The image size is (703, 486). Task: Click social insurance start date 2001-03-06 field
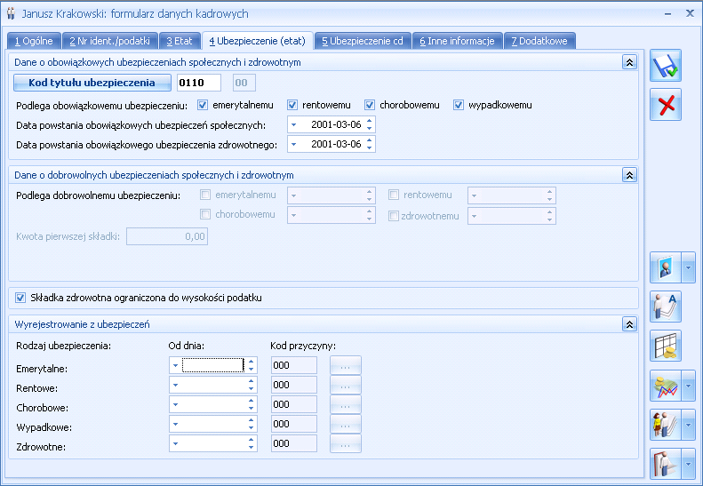(x=332, y=124)
